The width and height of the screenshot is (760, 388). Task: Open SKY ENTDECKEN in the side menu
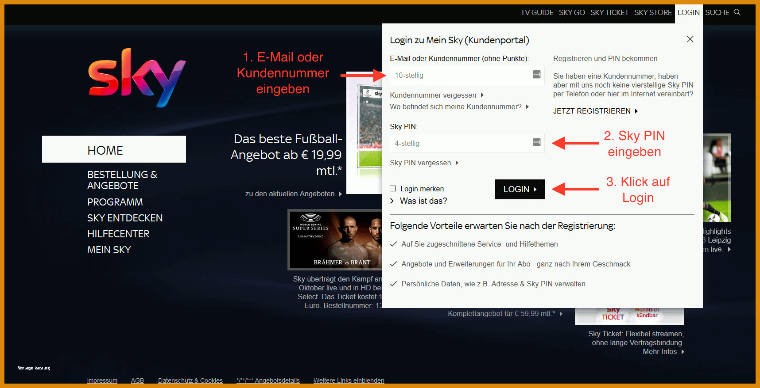[125, 218]
